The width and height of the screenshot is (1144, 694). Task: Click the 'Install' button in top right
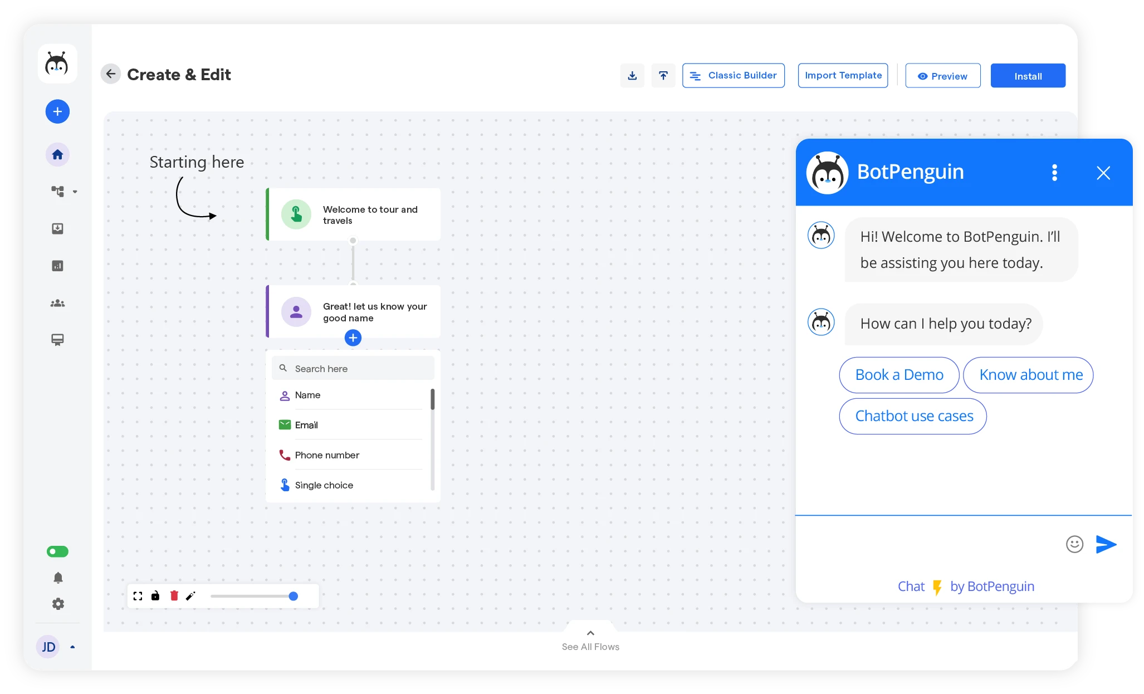[x=1029, y=76]
